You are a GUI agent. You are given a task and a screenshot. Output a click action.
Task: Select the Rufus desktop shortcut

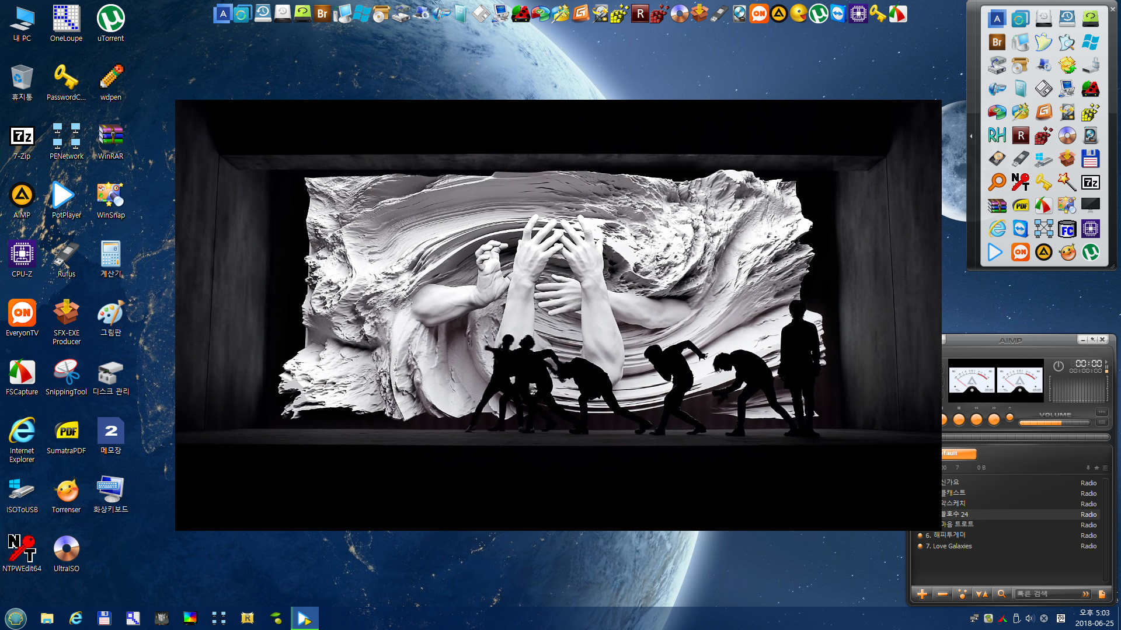tap(66, 259)
